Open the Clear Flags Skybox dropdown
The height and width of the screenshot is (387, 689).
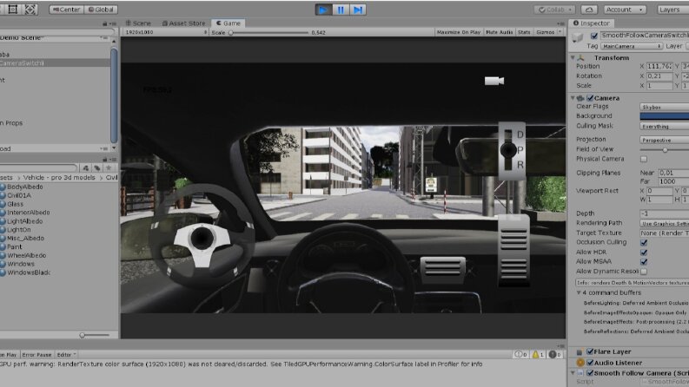pyautogui.click(x=665, y=107)
